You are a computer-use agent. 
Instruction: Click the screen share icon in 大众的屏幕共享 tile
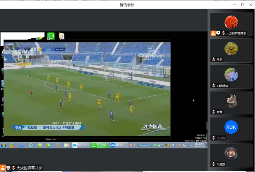[x=218, y=33]
